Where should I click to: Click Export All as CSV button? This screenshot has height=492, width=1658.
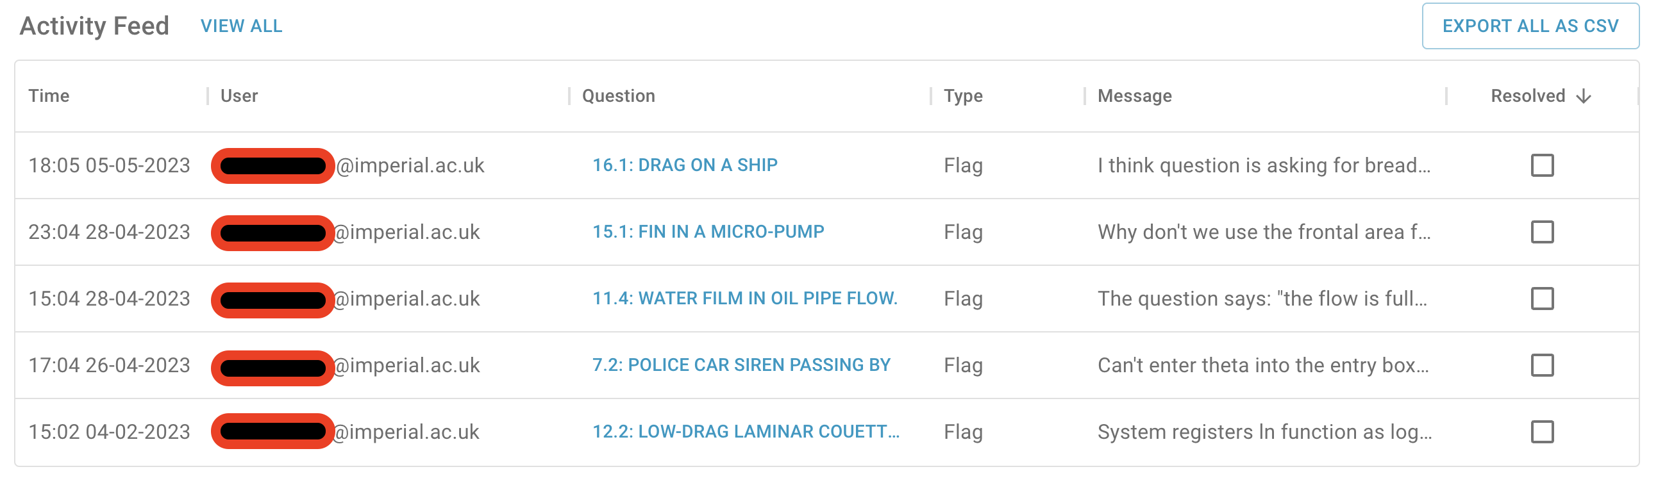1530,26
